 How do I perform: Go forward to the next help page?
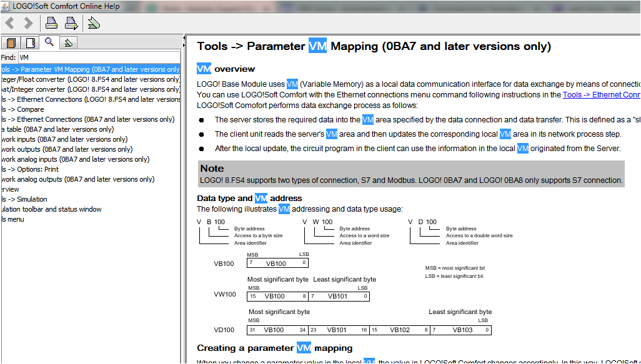[x=28, y=24]
